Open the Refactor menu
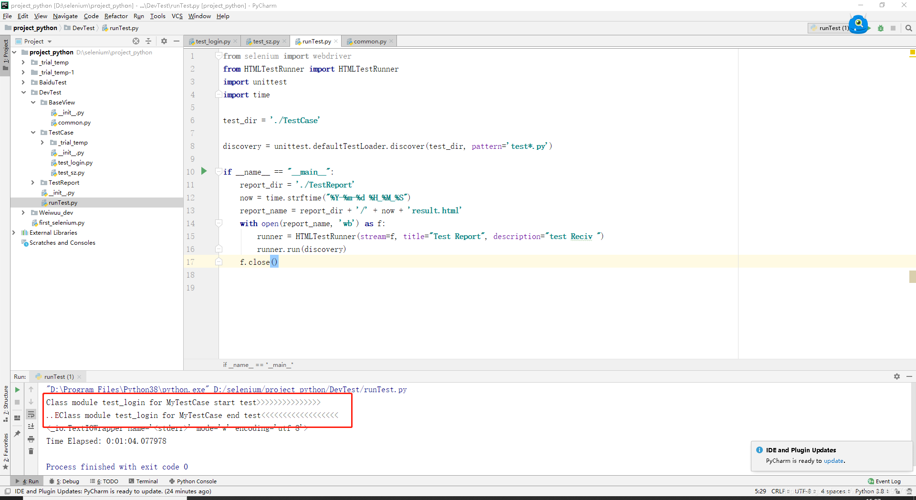Image resolution: width=916 pixels, height=500 pixels. 116,16
